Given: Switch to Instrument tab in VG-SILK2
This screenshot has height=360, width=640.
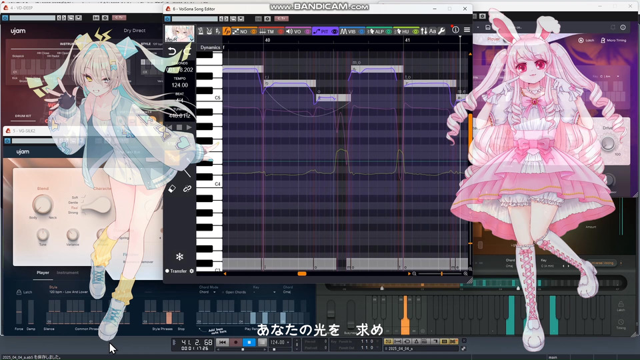Looking at the screenshot, I should point(68,273).
